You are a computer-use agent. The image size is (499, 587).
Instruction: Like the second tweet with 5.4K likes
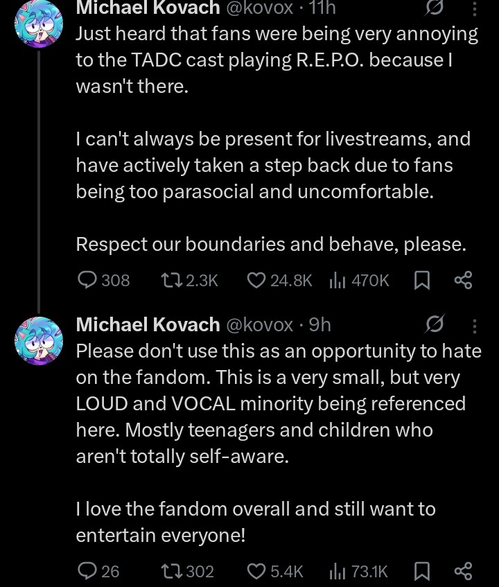pos(256,571)
